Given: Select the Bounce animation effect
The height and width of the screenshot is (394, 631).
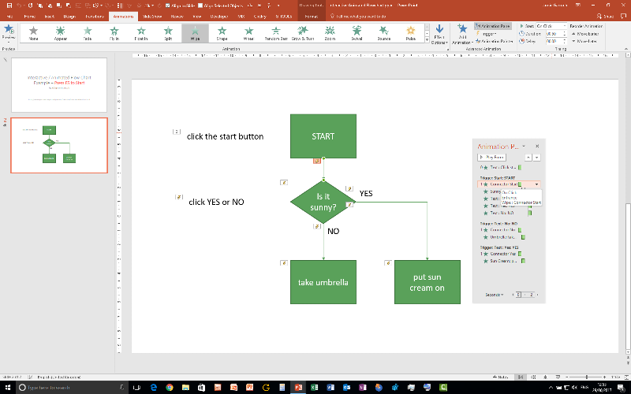Looking at the screenshot, I should tap(383, 32).
